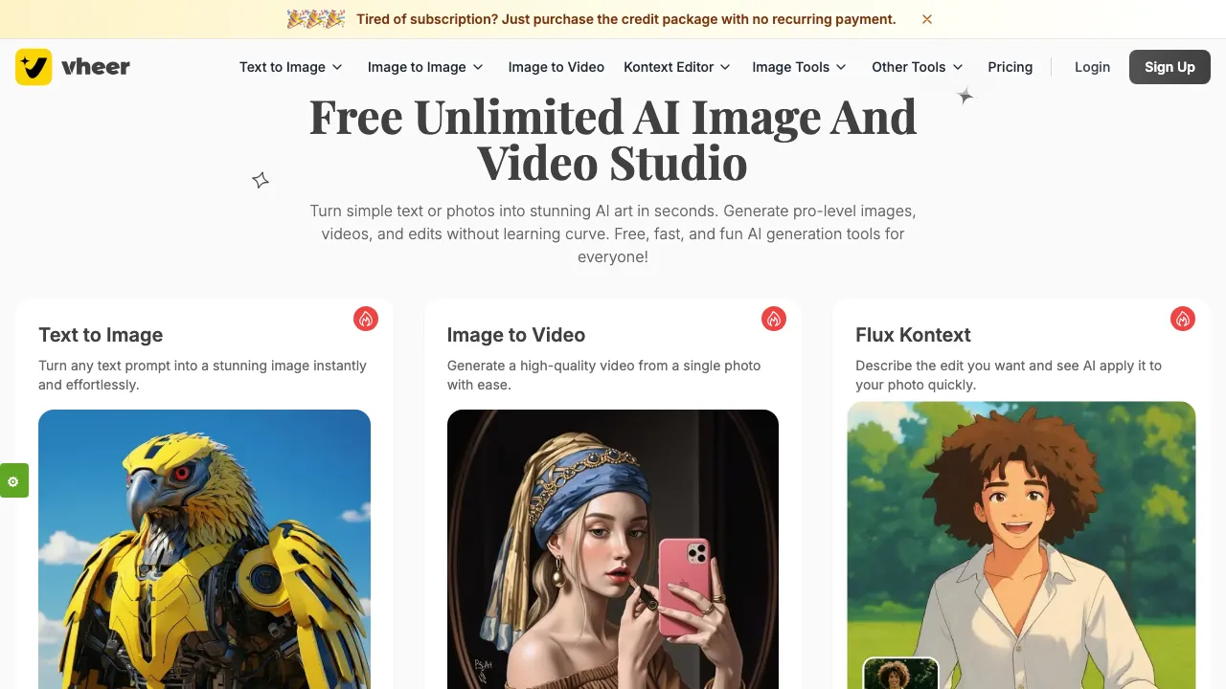Expand the Text to Image dropdown menu
The height and width of the screenshot is (689, 1226).
(291, 67)
